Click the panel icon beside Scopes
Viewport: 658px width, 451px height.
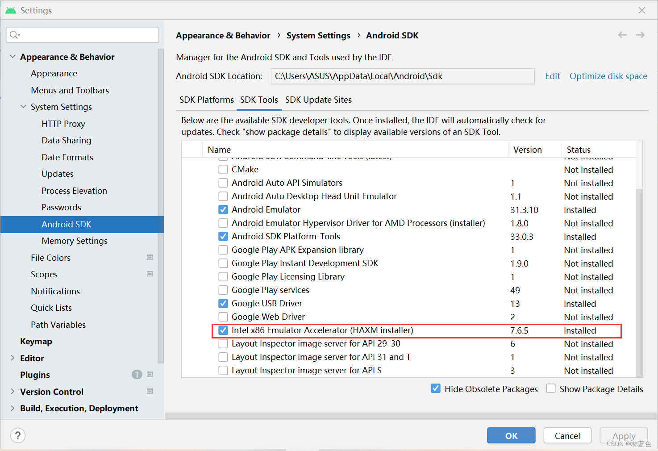tap(150, 274)
